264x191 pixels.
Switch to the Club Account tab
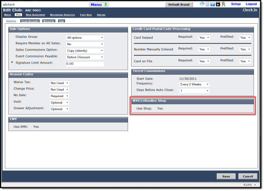pos(30,21)
